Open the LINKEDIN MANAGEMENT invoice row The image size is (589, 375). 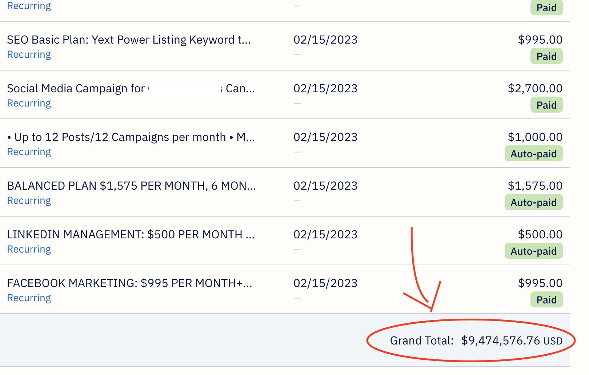click(x=131, y=234)
